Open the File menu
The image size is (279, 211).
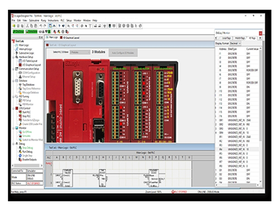pyautogui.click(x=13, y=20)
